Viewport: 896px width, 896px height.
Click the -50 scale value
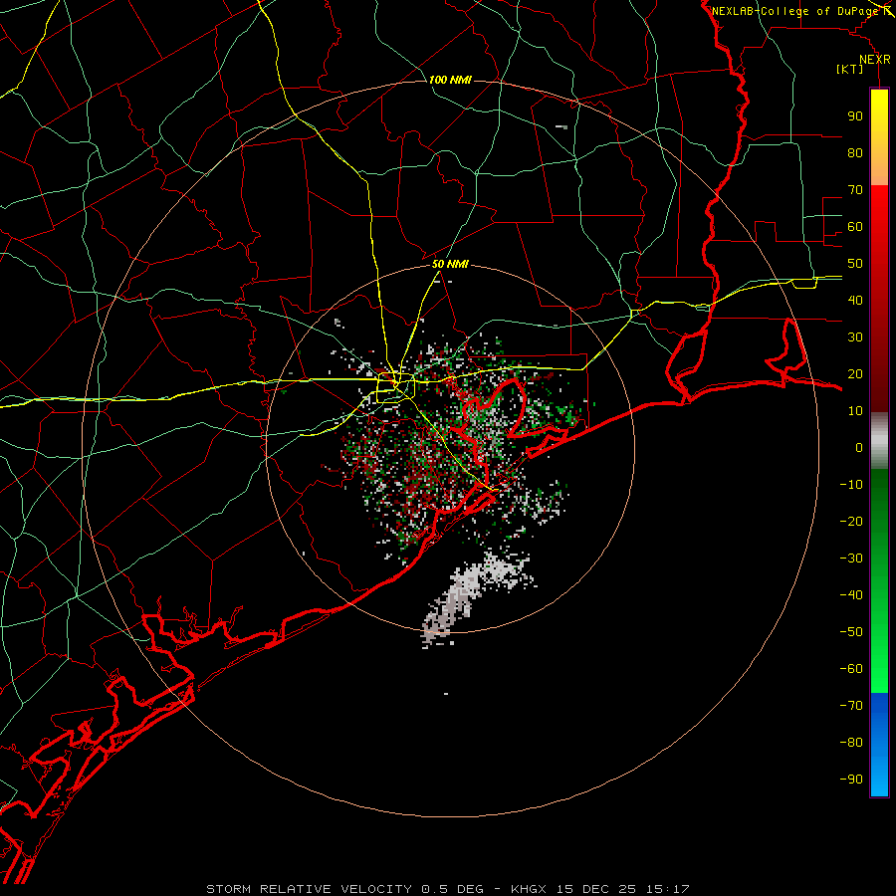(x=851, y=632)
